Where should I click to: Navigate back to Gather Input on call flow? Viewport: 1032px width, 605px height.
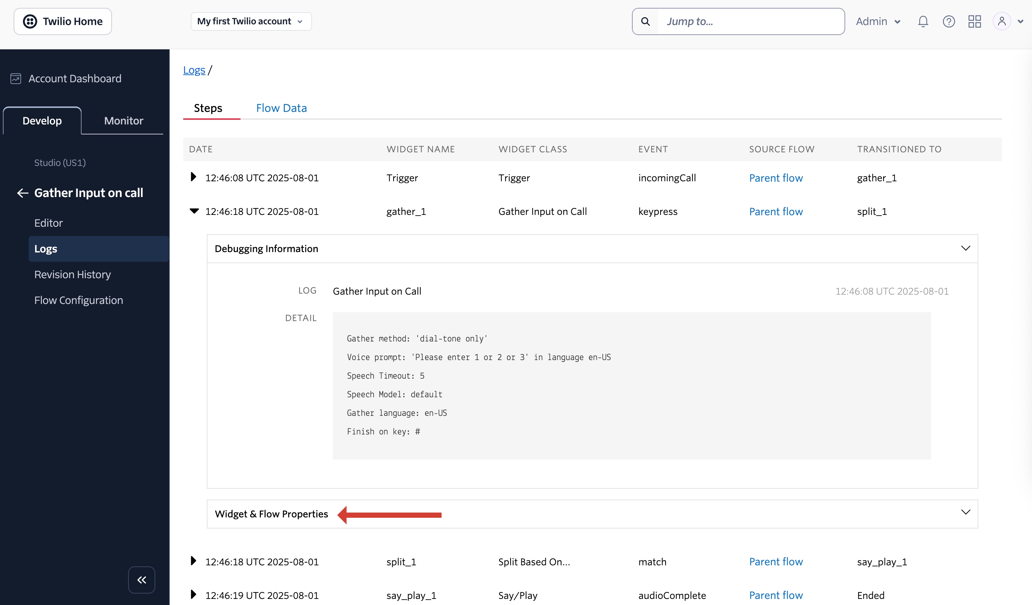(23, 193)
